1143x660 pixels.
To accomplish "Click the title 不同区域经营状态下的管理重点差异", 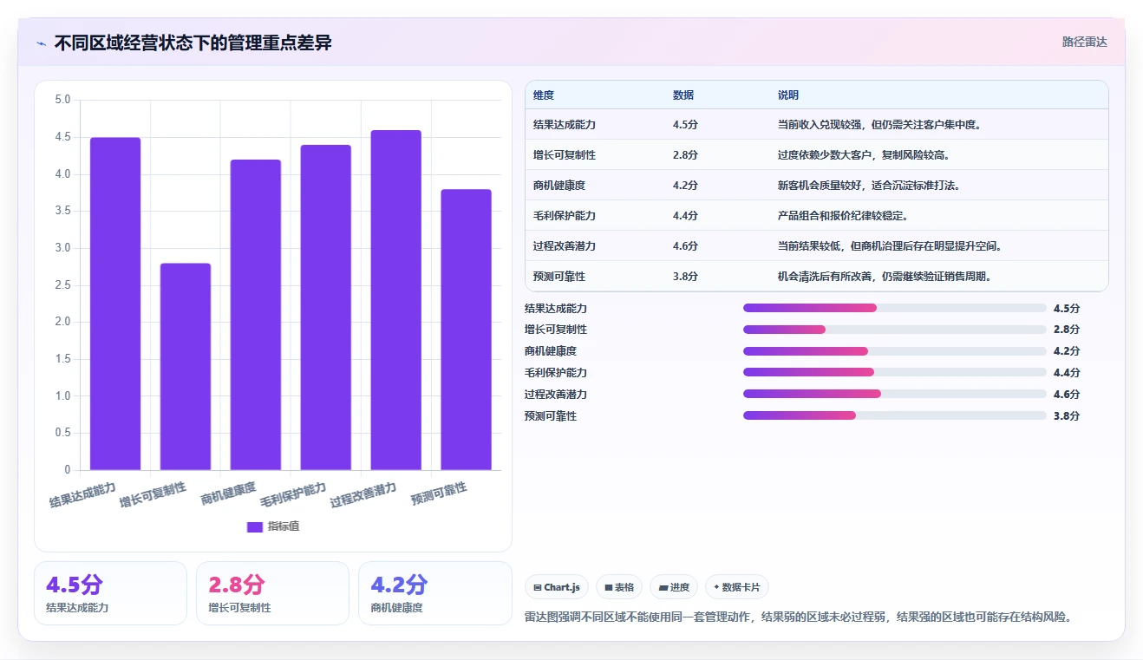I will [x=193, y=43].
